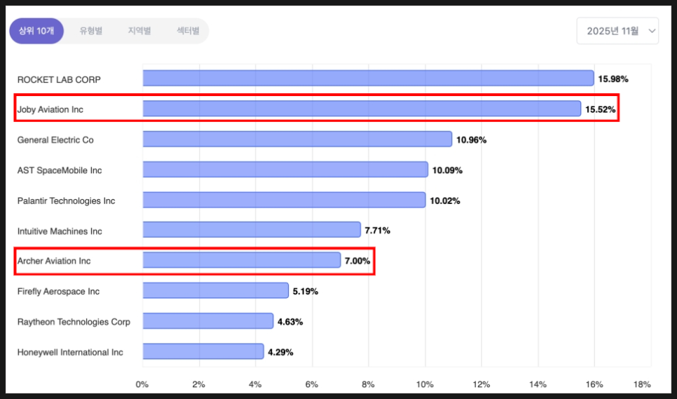
Task: Click the ROCKET LAB CORP label
Action: (x=59, y=79)
